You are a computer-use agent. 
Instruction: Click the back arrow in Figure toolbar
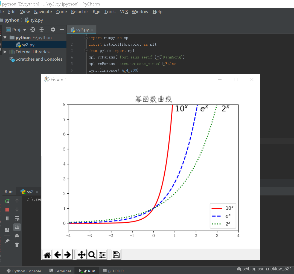tap(57, 255)
